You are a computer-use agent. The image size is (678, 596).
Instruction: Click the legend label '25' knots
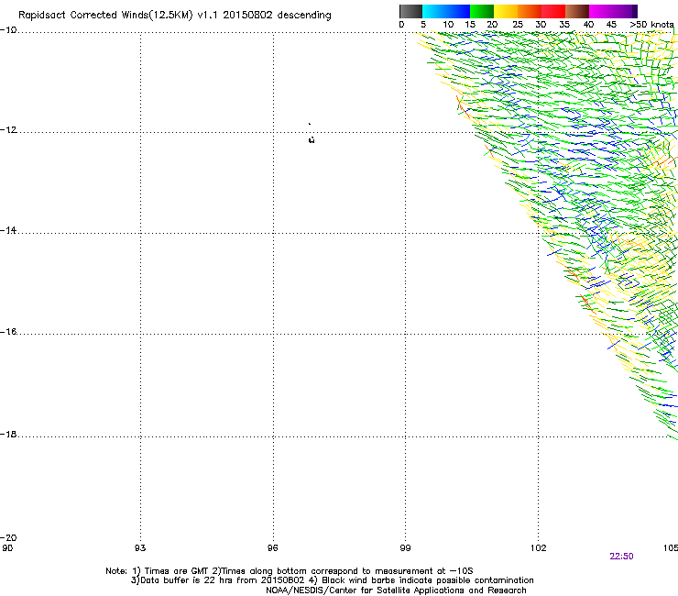(518, 25)
